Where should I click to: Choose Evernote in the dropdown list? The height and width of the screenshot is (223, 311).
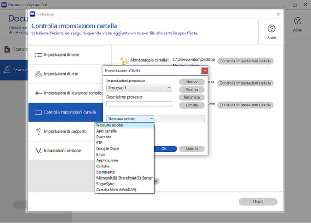[x=104, y=137]
